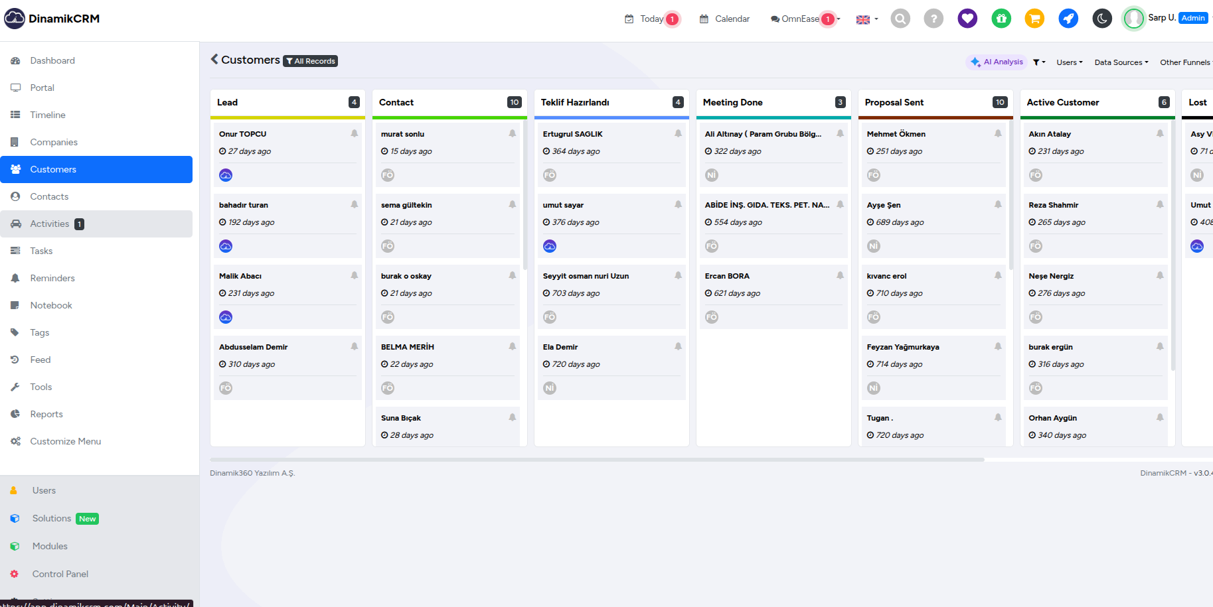Open the orange shopping cart icon
This screenshot has height=607, width=1213.
coord(1034,19)
